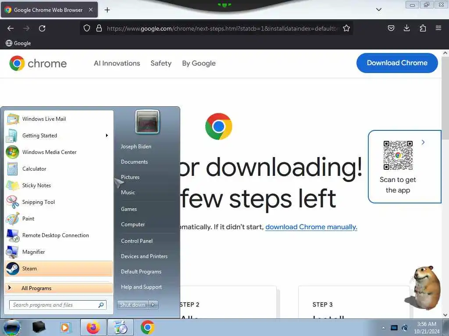Open Sticky Notes
The image size is (449, 336).
(59, 185)
